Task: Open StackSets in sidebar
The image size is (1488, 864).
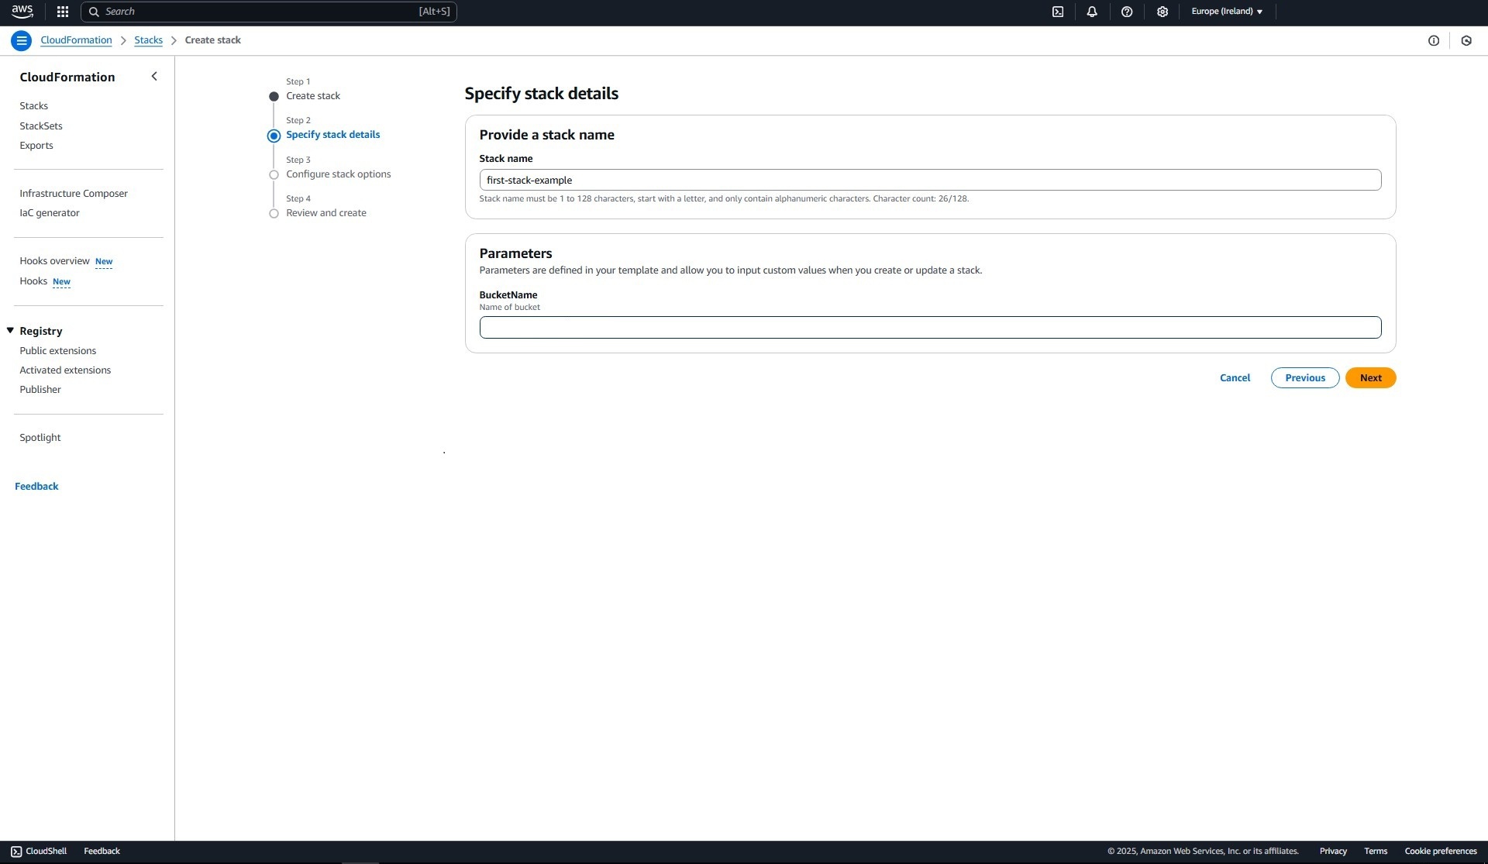Action: [x=41, y=126]
